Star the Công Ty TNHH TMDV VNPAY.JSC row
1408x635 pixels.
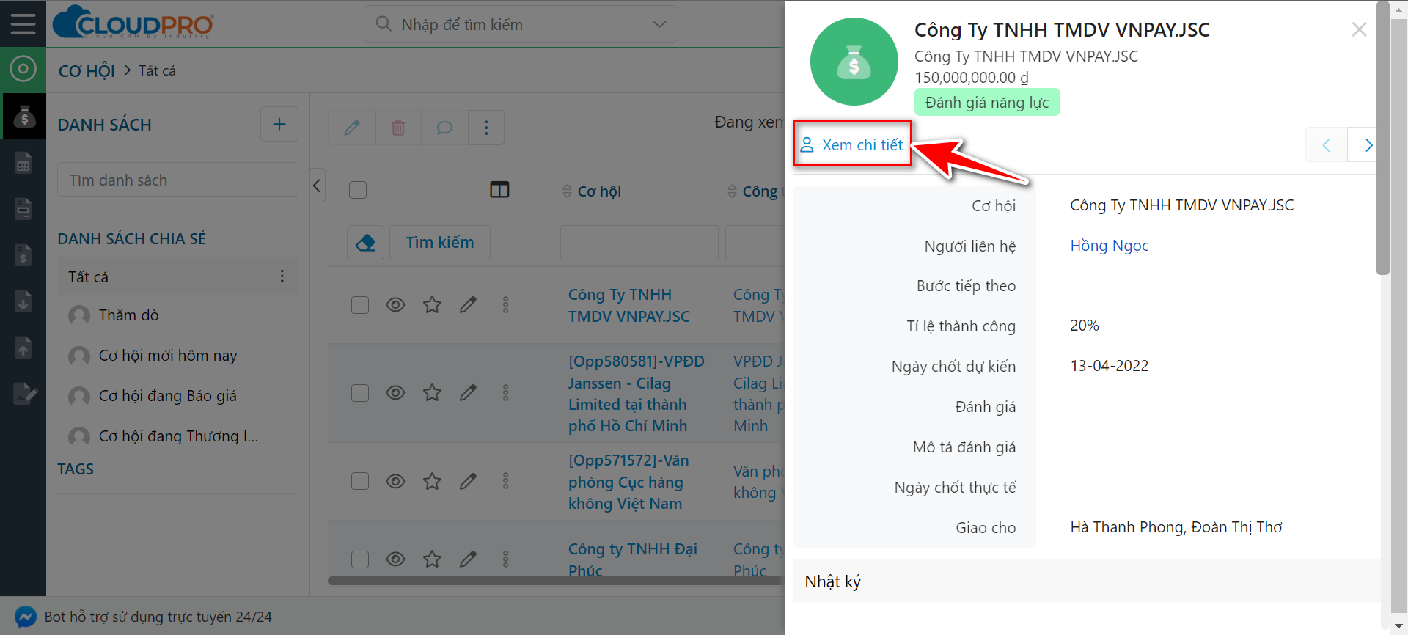(432, 304)
